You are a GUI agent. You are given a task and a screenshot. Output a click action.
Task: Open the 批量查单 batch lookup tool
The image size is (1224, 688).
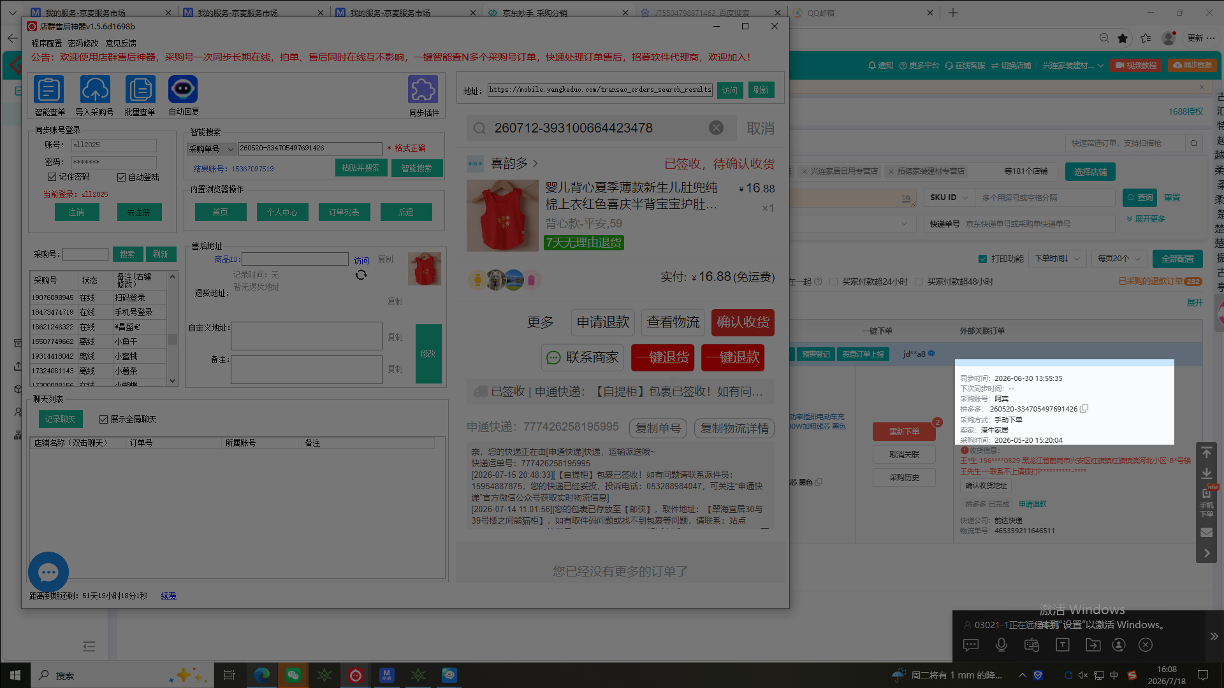click(140, 96)
